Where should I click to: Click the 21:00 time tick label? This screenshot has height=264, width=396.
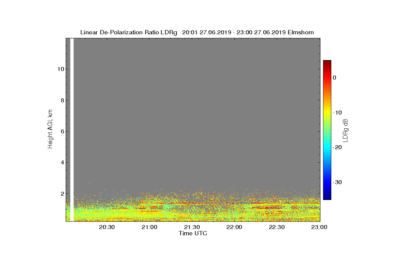149,227
